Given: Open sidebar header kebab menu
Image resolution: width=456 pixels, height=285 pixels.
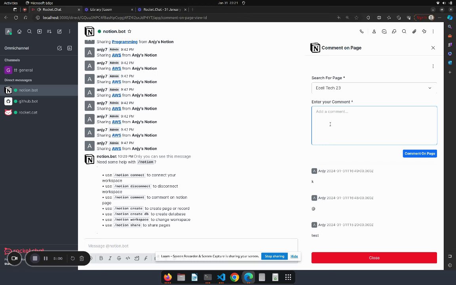Looking at the screenshot, I should coord(70,31).
